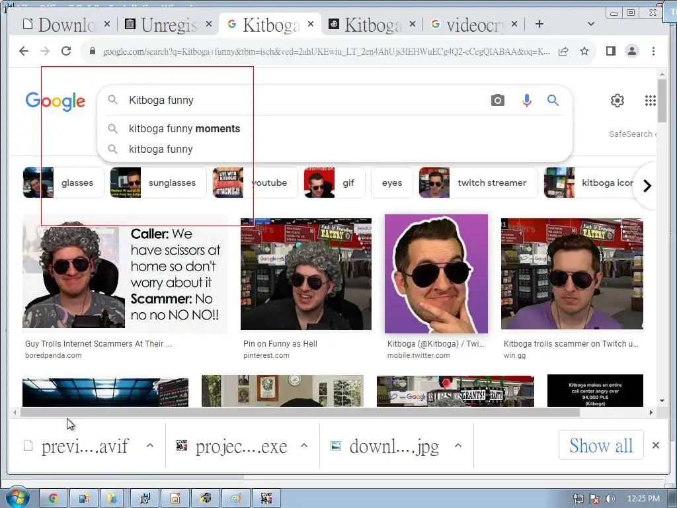Screen dimensions: 677x508
Task: Expand the tab search chevron
Action: pyautogui.click(x=591, y=24)
